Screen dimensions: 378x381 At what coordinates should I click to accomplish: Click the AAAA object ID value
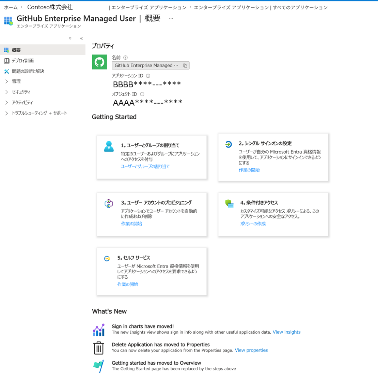(147, 103)
